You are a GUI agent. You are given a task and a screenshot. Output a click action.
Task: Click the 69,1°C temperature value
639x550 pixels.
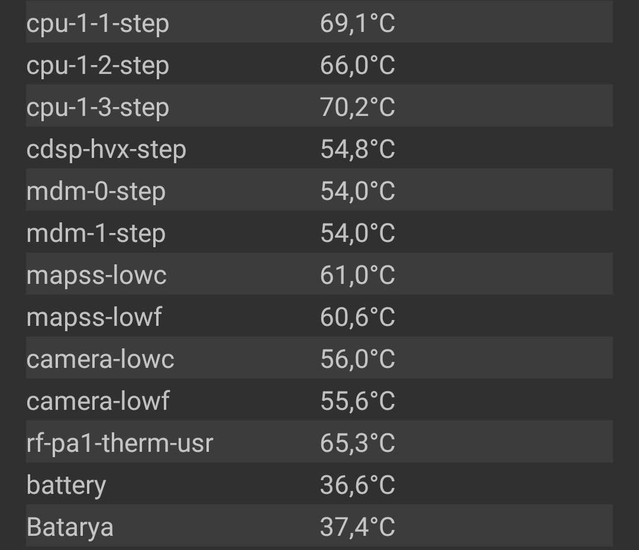[357, 24]
